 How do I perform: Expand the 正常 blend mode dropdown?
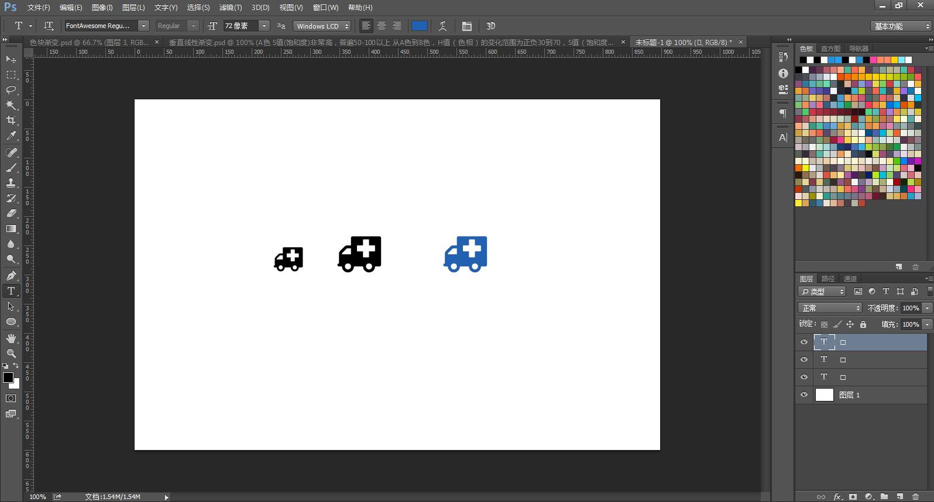click(x=830, y=308)
